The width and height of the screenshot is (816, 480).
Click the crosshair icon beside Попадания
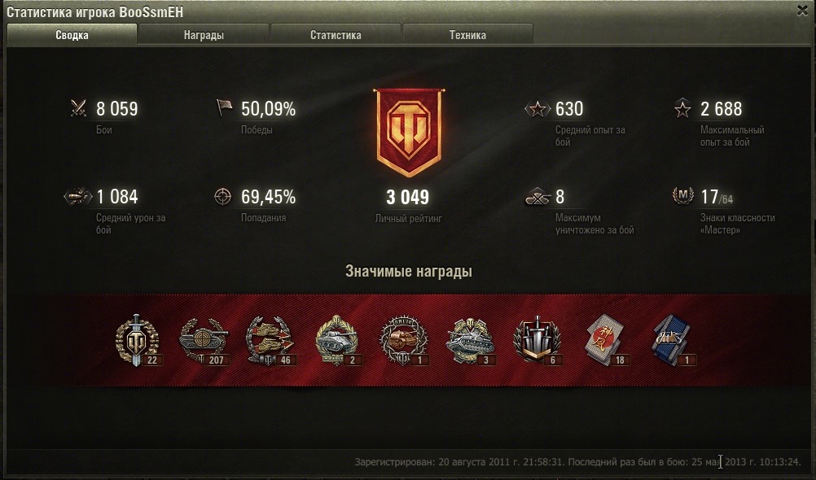point(223,197)
